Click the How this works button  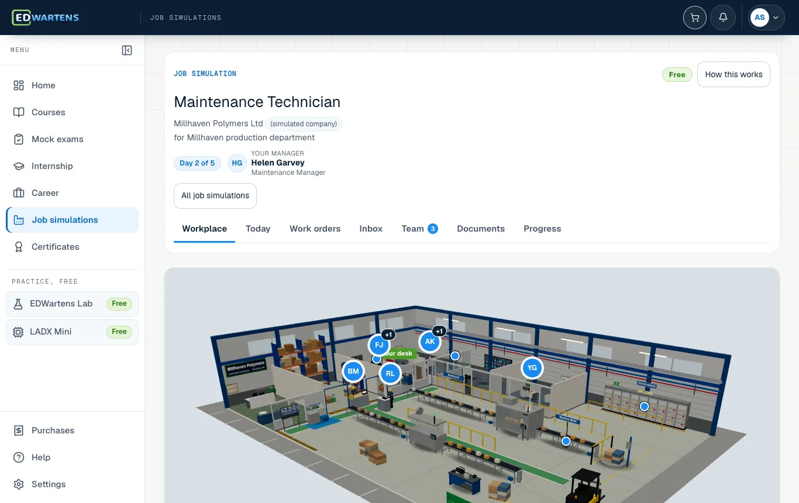click(x=733, y=74)
